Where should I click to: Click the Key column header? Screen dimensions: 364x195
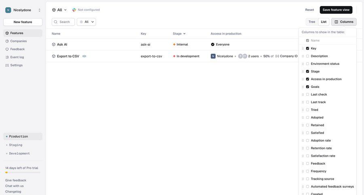tap(144, 33)
